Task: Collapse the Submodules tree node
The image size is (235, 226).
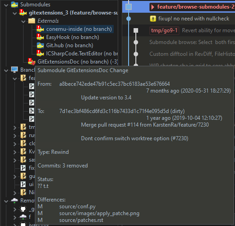Action: [6, 5]
